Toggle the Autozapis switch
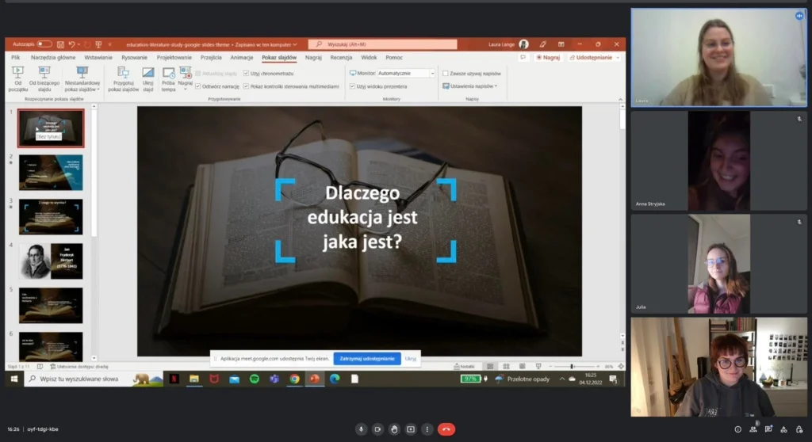 pos(44,44)
